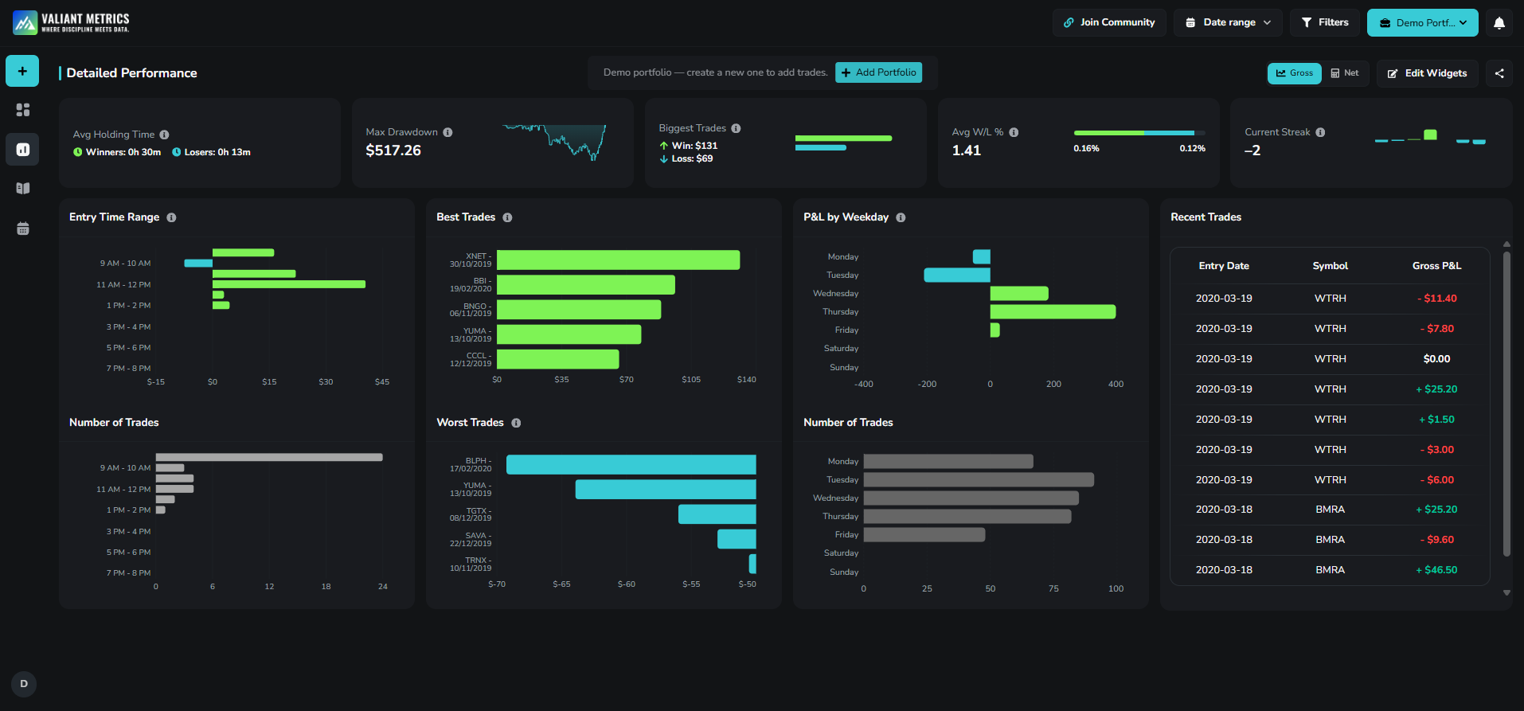Click info icon next to Max Drawdown
The width and height of the screenshot is (1524, 711).
point(447,132)
